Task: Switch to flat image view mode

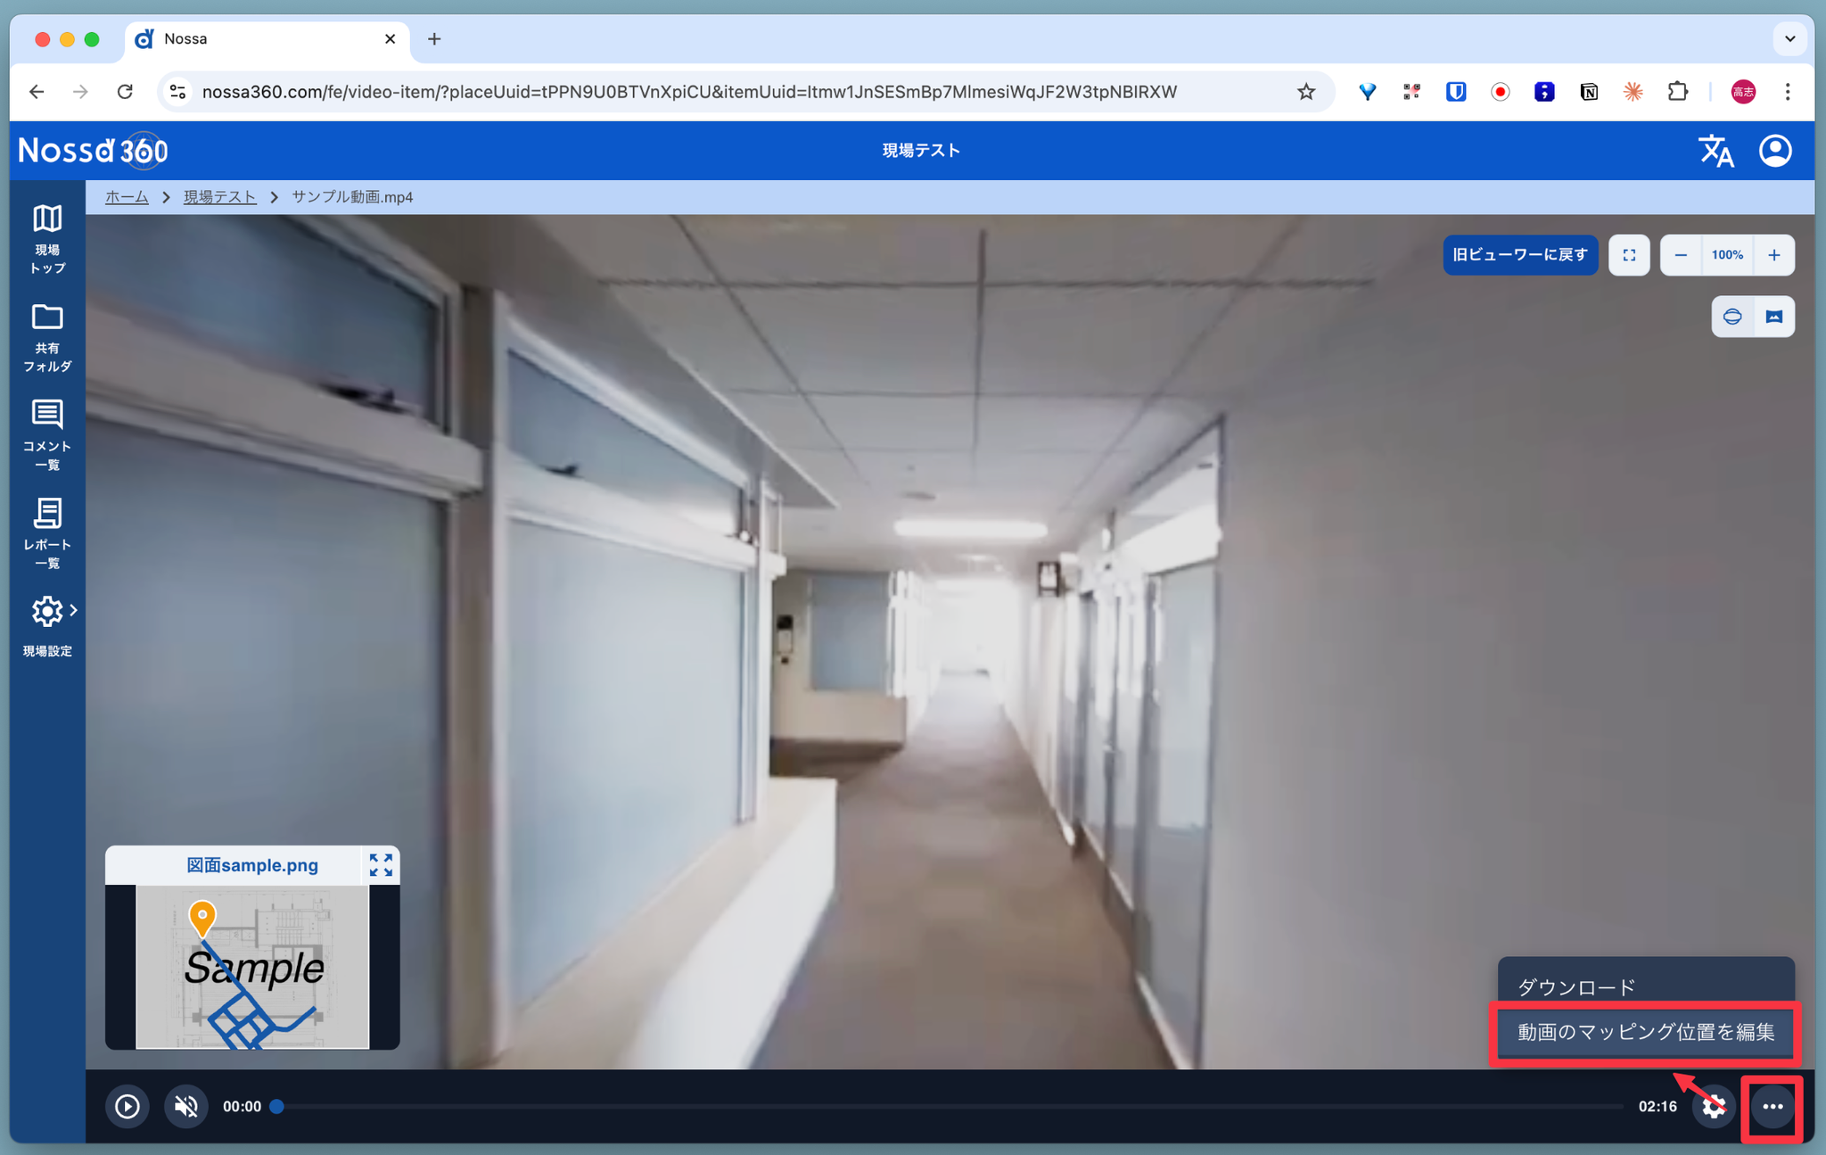Action: (1774, 317)
